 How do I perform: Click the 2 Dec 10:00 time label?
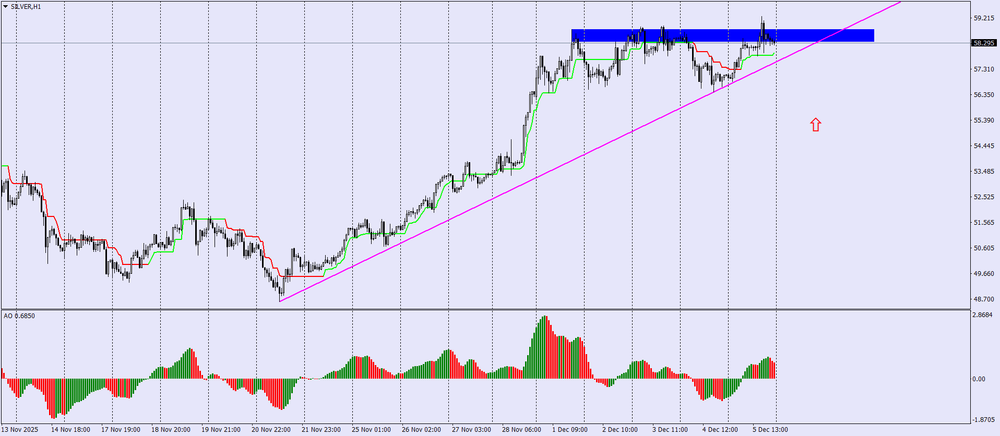click(x=620, y=430)
